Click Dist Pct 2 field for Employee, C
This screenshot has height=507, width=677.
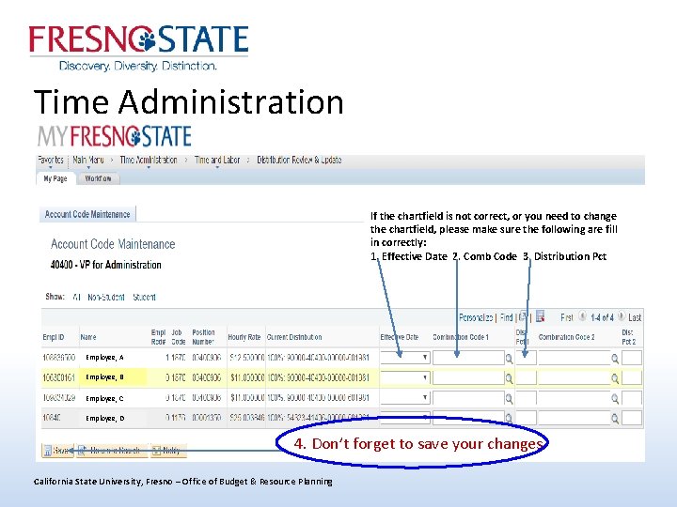[x=632, y=398]
